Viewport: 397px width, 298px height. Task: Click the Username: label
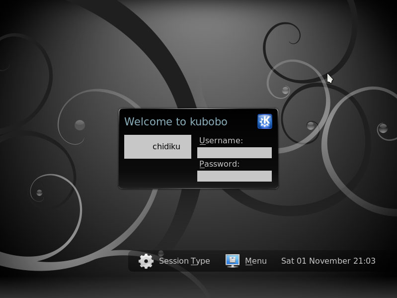click(x=221, y=140)
